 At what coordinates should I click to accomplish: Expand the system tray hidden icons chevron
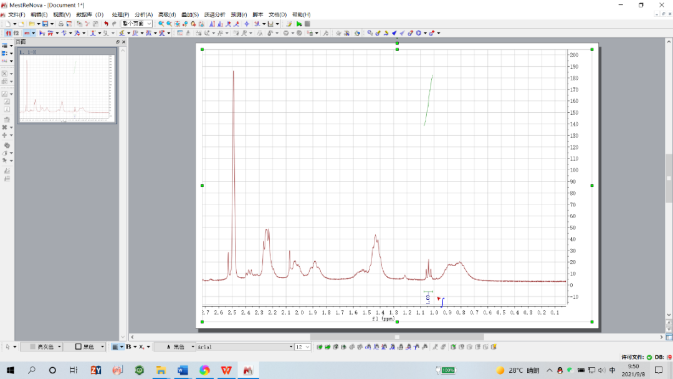pyautogui.click(x=550, y=370)
